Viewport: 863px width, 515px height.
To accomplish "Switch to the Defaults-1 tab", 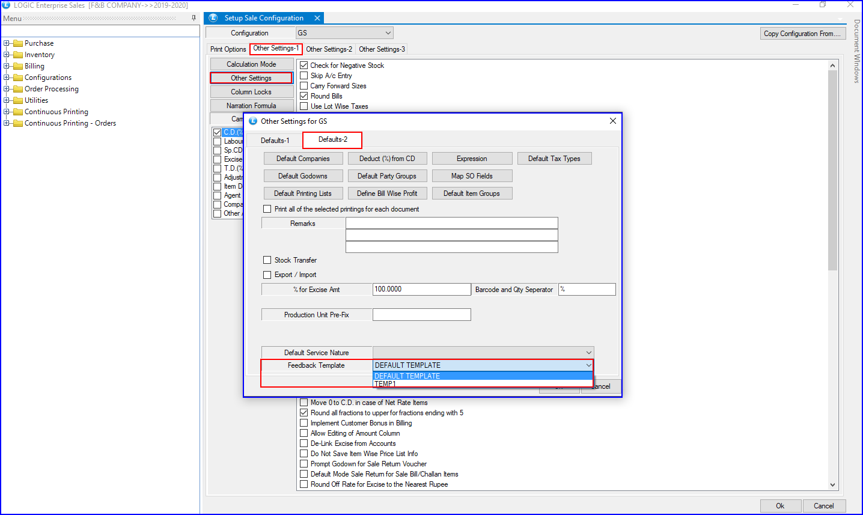I will pos(275,141).
